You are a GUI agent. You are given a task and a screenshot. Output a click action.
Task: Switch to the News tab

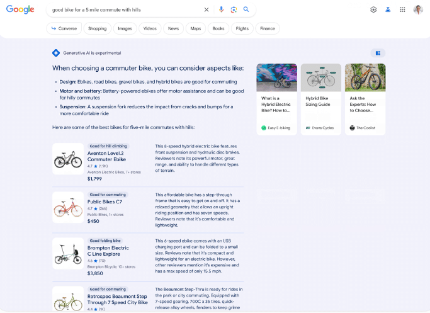click(x=173, y=28)
